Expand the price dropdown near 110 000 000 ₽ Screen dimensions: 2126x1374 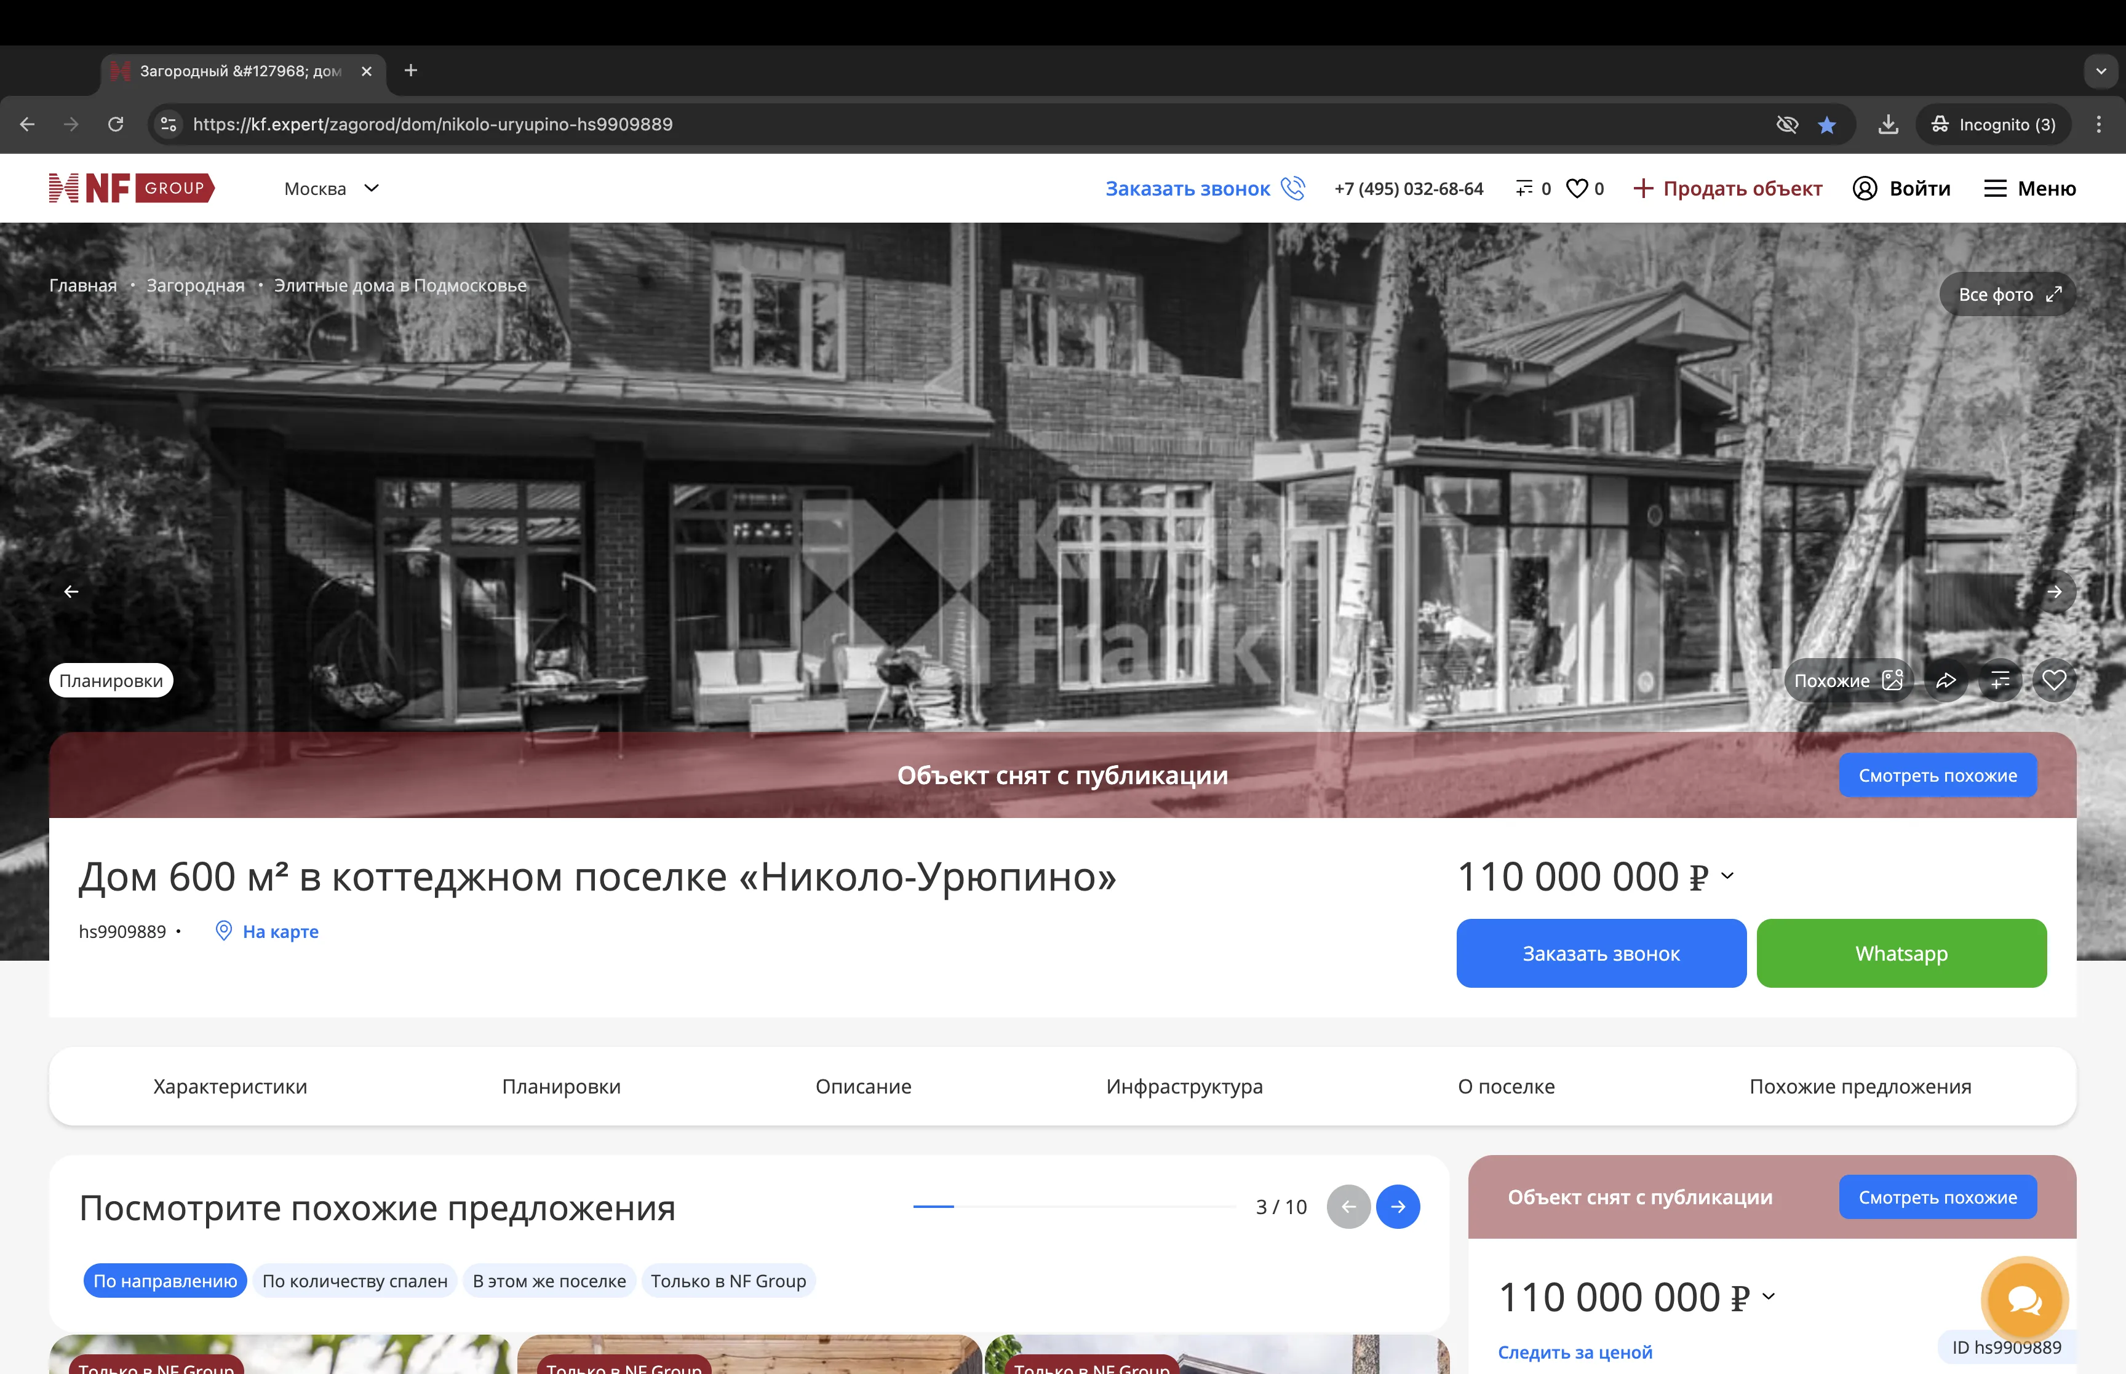pos(1727,877)
